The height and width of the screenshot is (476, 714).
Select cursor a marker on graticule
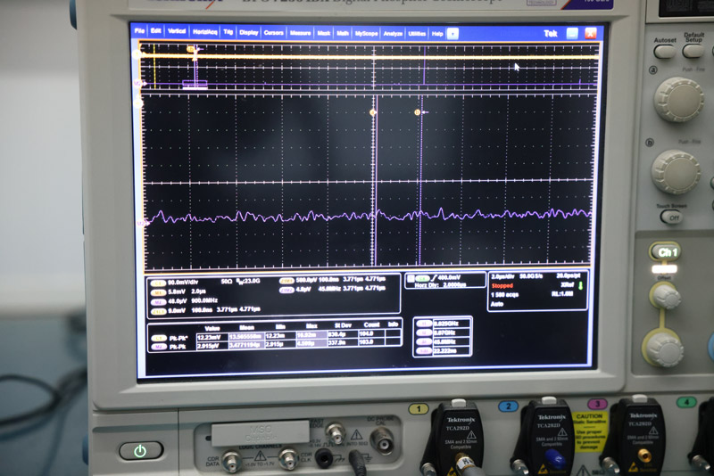pyautogui.click(x=372, y=112)
